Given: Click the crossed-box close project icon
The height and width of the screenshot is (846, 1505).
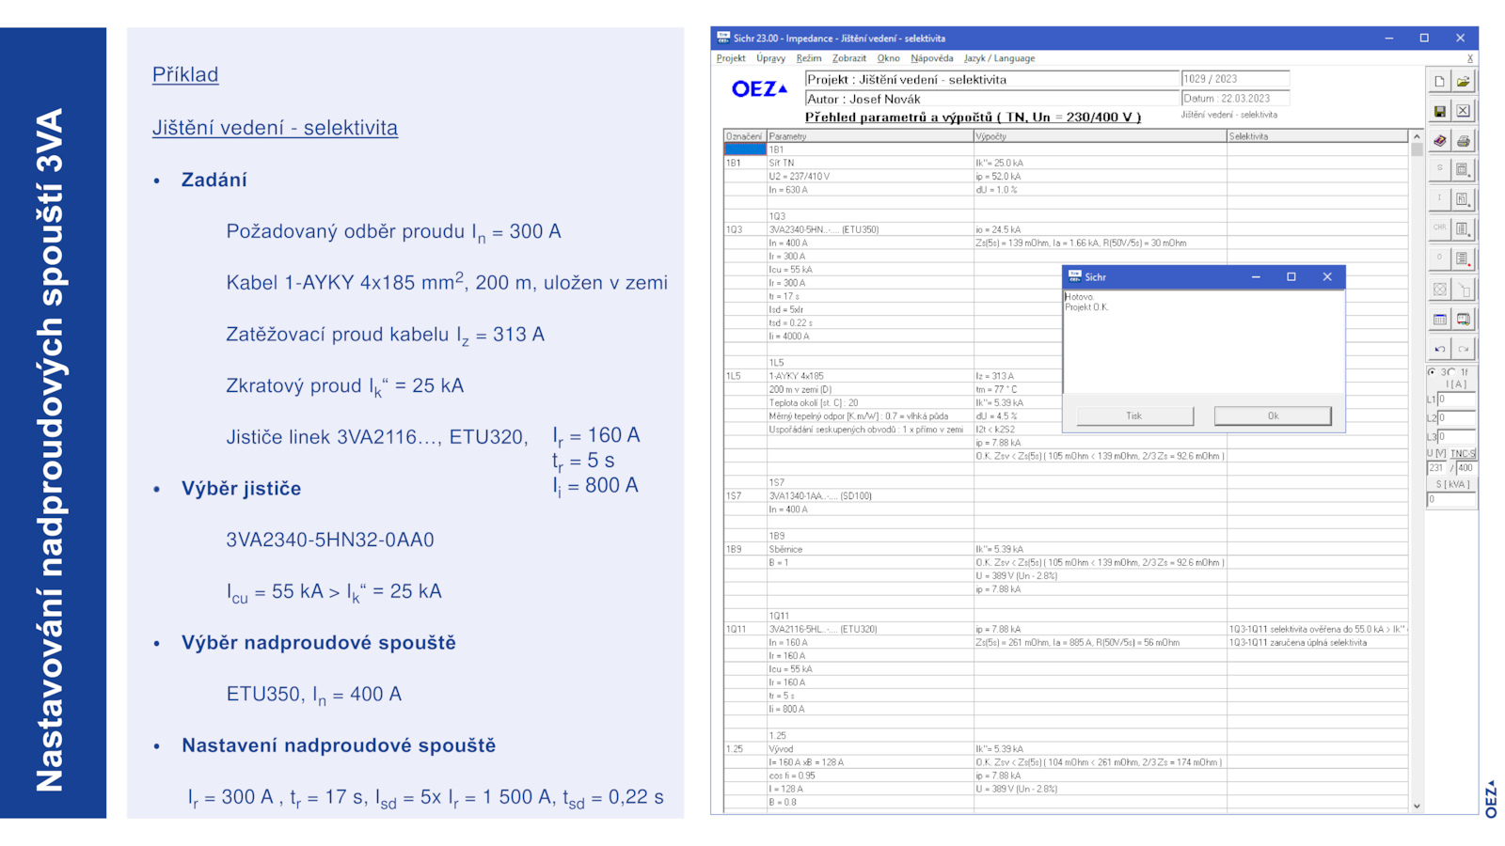Looking at the screenshot, I should click(x=1464, y=111).
